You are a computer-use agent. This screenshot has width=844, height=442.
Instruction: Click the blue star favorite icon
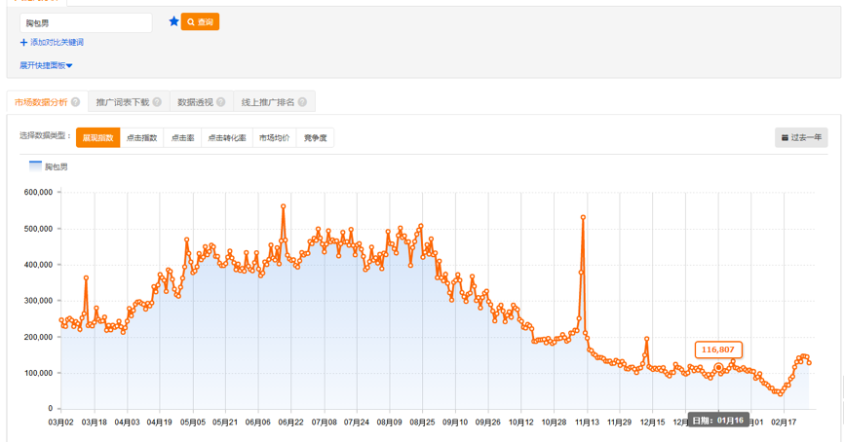(173, 21)
